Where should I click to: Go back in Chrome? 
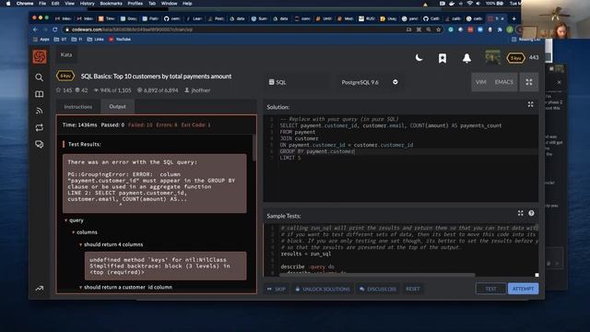[x=35, y=30]
